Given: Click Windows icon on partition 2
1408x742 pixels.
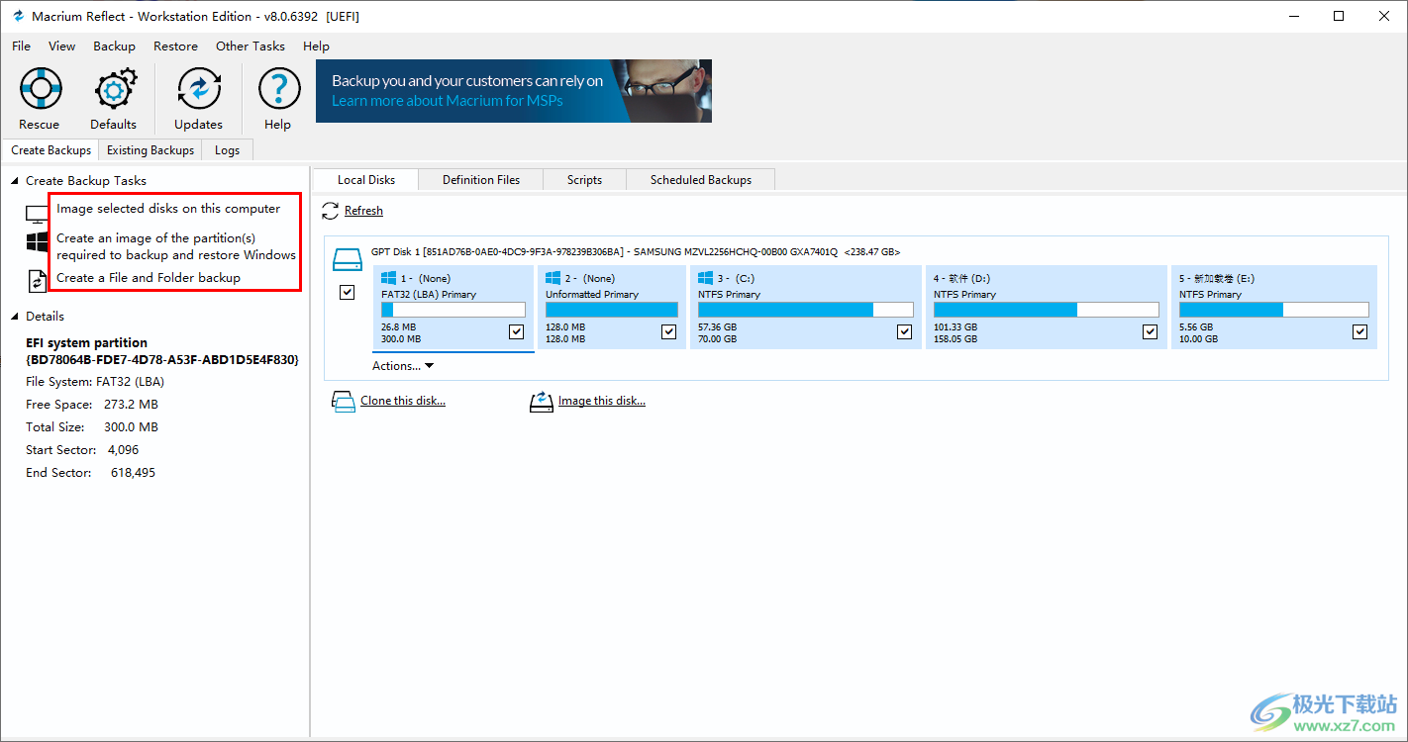Looking at the screenshot, I should (553, 279).
